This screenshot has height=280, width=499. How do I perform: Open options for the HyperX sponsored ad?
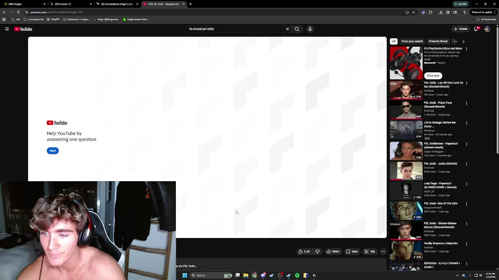point(466,49)
